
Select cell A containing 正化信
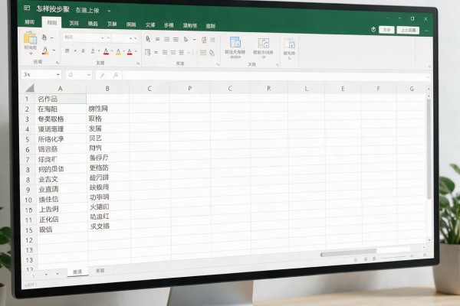[62, 220]
